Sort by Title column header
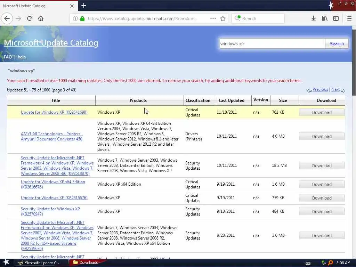Screen dimensions: 356x267 click(x=56, y=100)
